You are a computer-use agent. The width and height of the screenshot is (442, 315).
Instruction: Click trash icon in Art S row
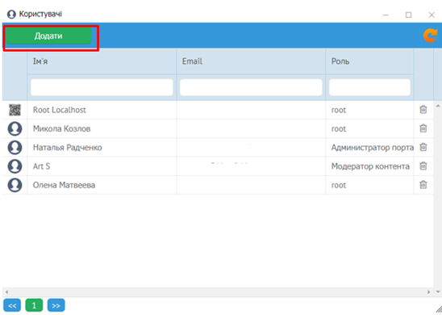[423, 166]
